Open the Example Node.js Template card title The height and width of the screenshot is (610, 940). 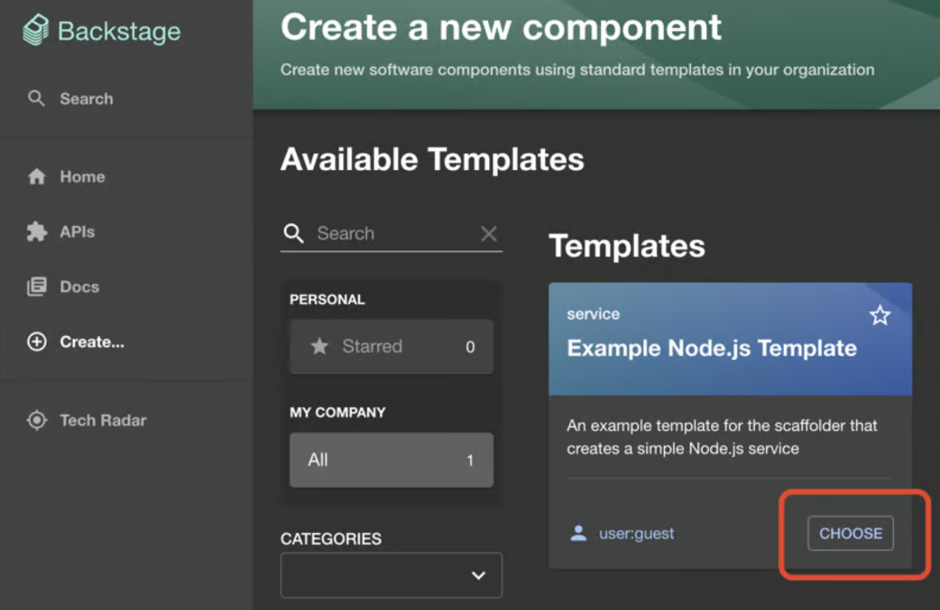point(712,348)
